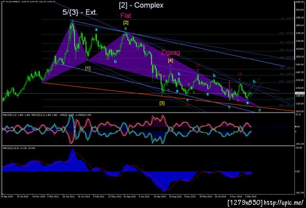Select the '5/{3} - Ext.' wave label

[x=80, y=12]
